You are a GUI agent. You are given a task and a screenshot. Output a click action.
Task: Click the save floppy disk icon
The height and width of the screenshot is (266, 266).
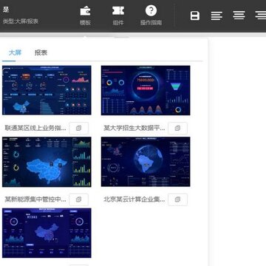point(195,16)
